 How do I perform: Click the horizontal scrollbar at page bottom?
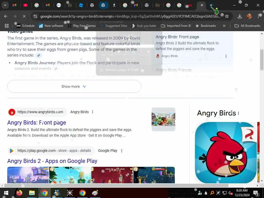tap(116, 185)
